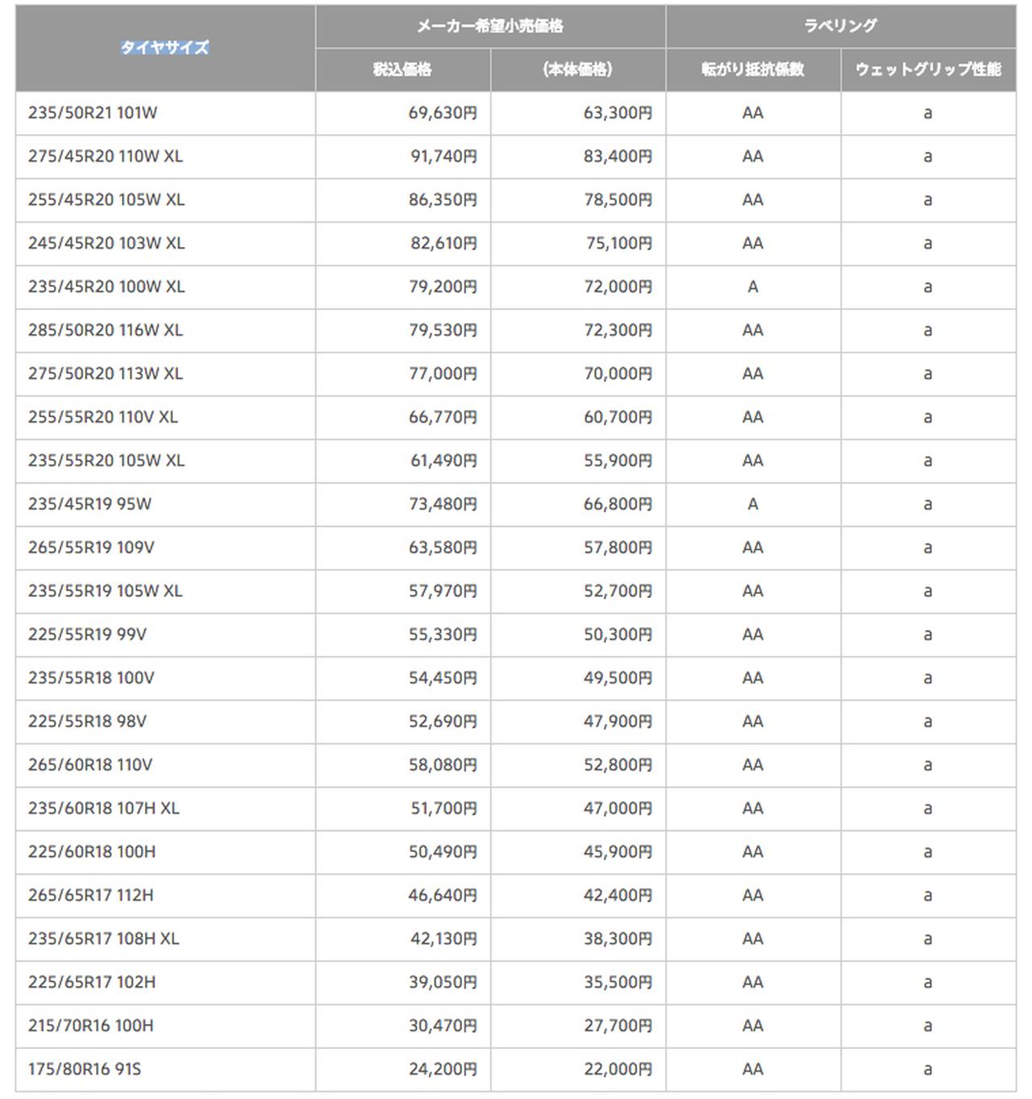Image resolution: width=1032 pixels, height=1099 pixels.
Task: Click the 66,770円 price cell
Action: click(x=443, y=417)
